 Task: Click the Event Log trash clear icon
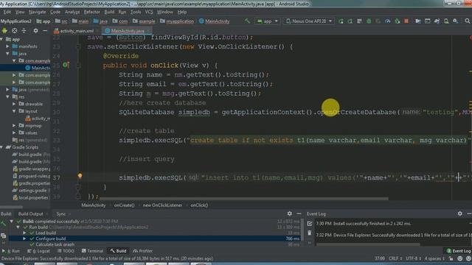tap(310, 233)
